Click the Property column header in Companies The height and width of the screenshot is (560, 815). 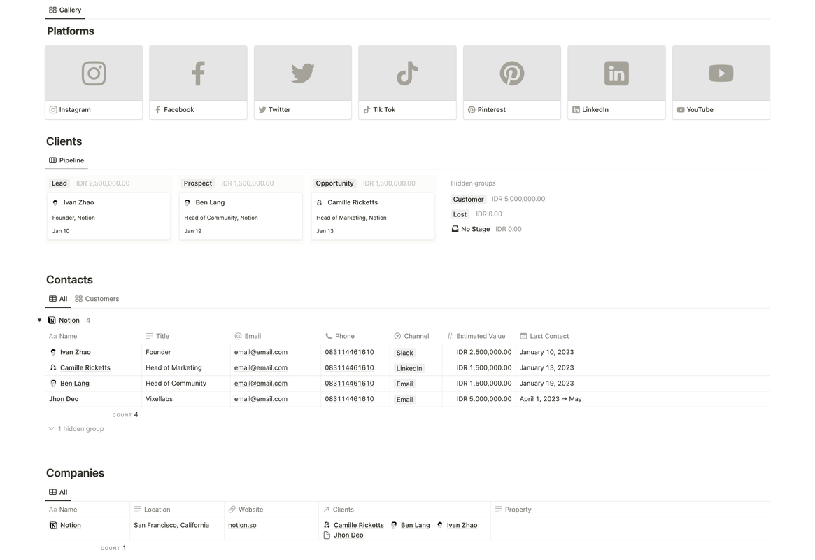coord(513,510)
